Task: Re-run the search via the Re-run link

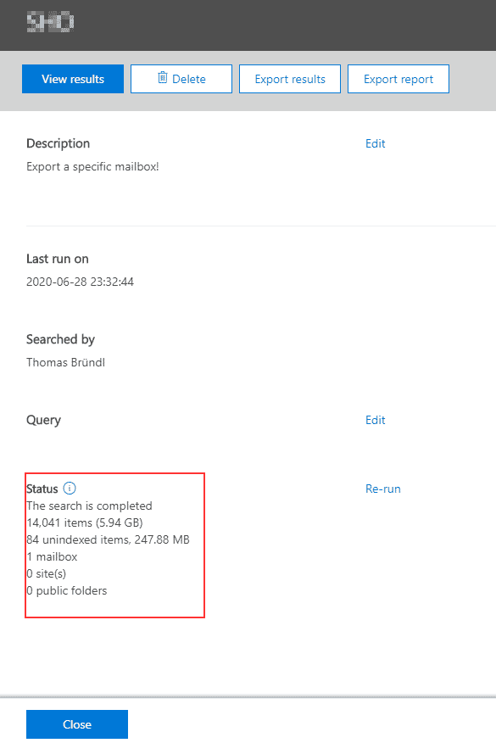Action: click(x=382, y=489)
